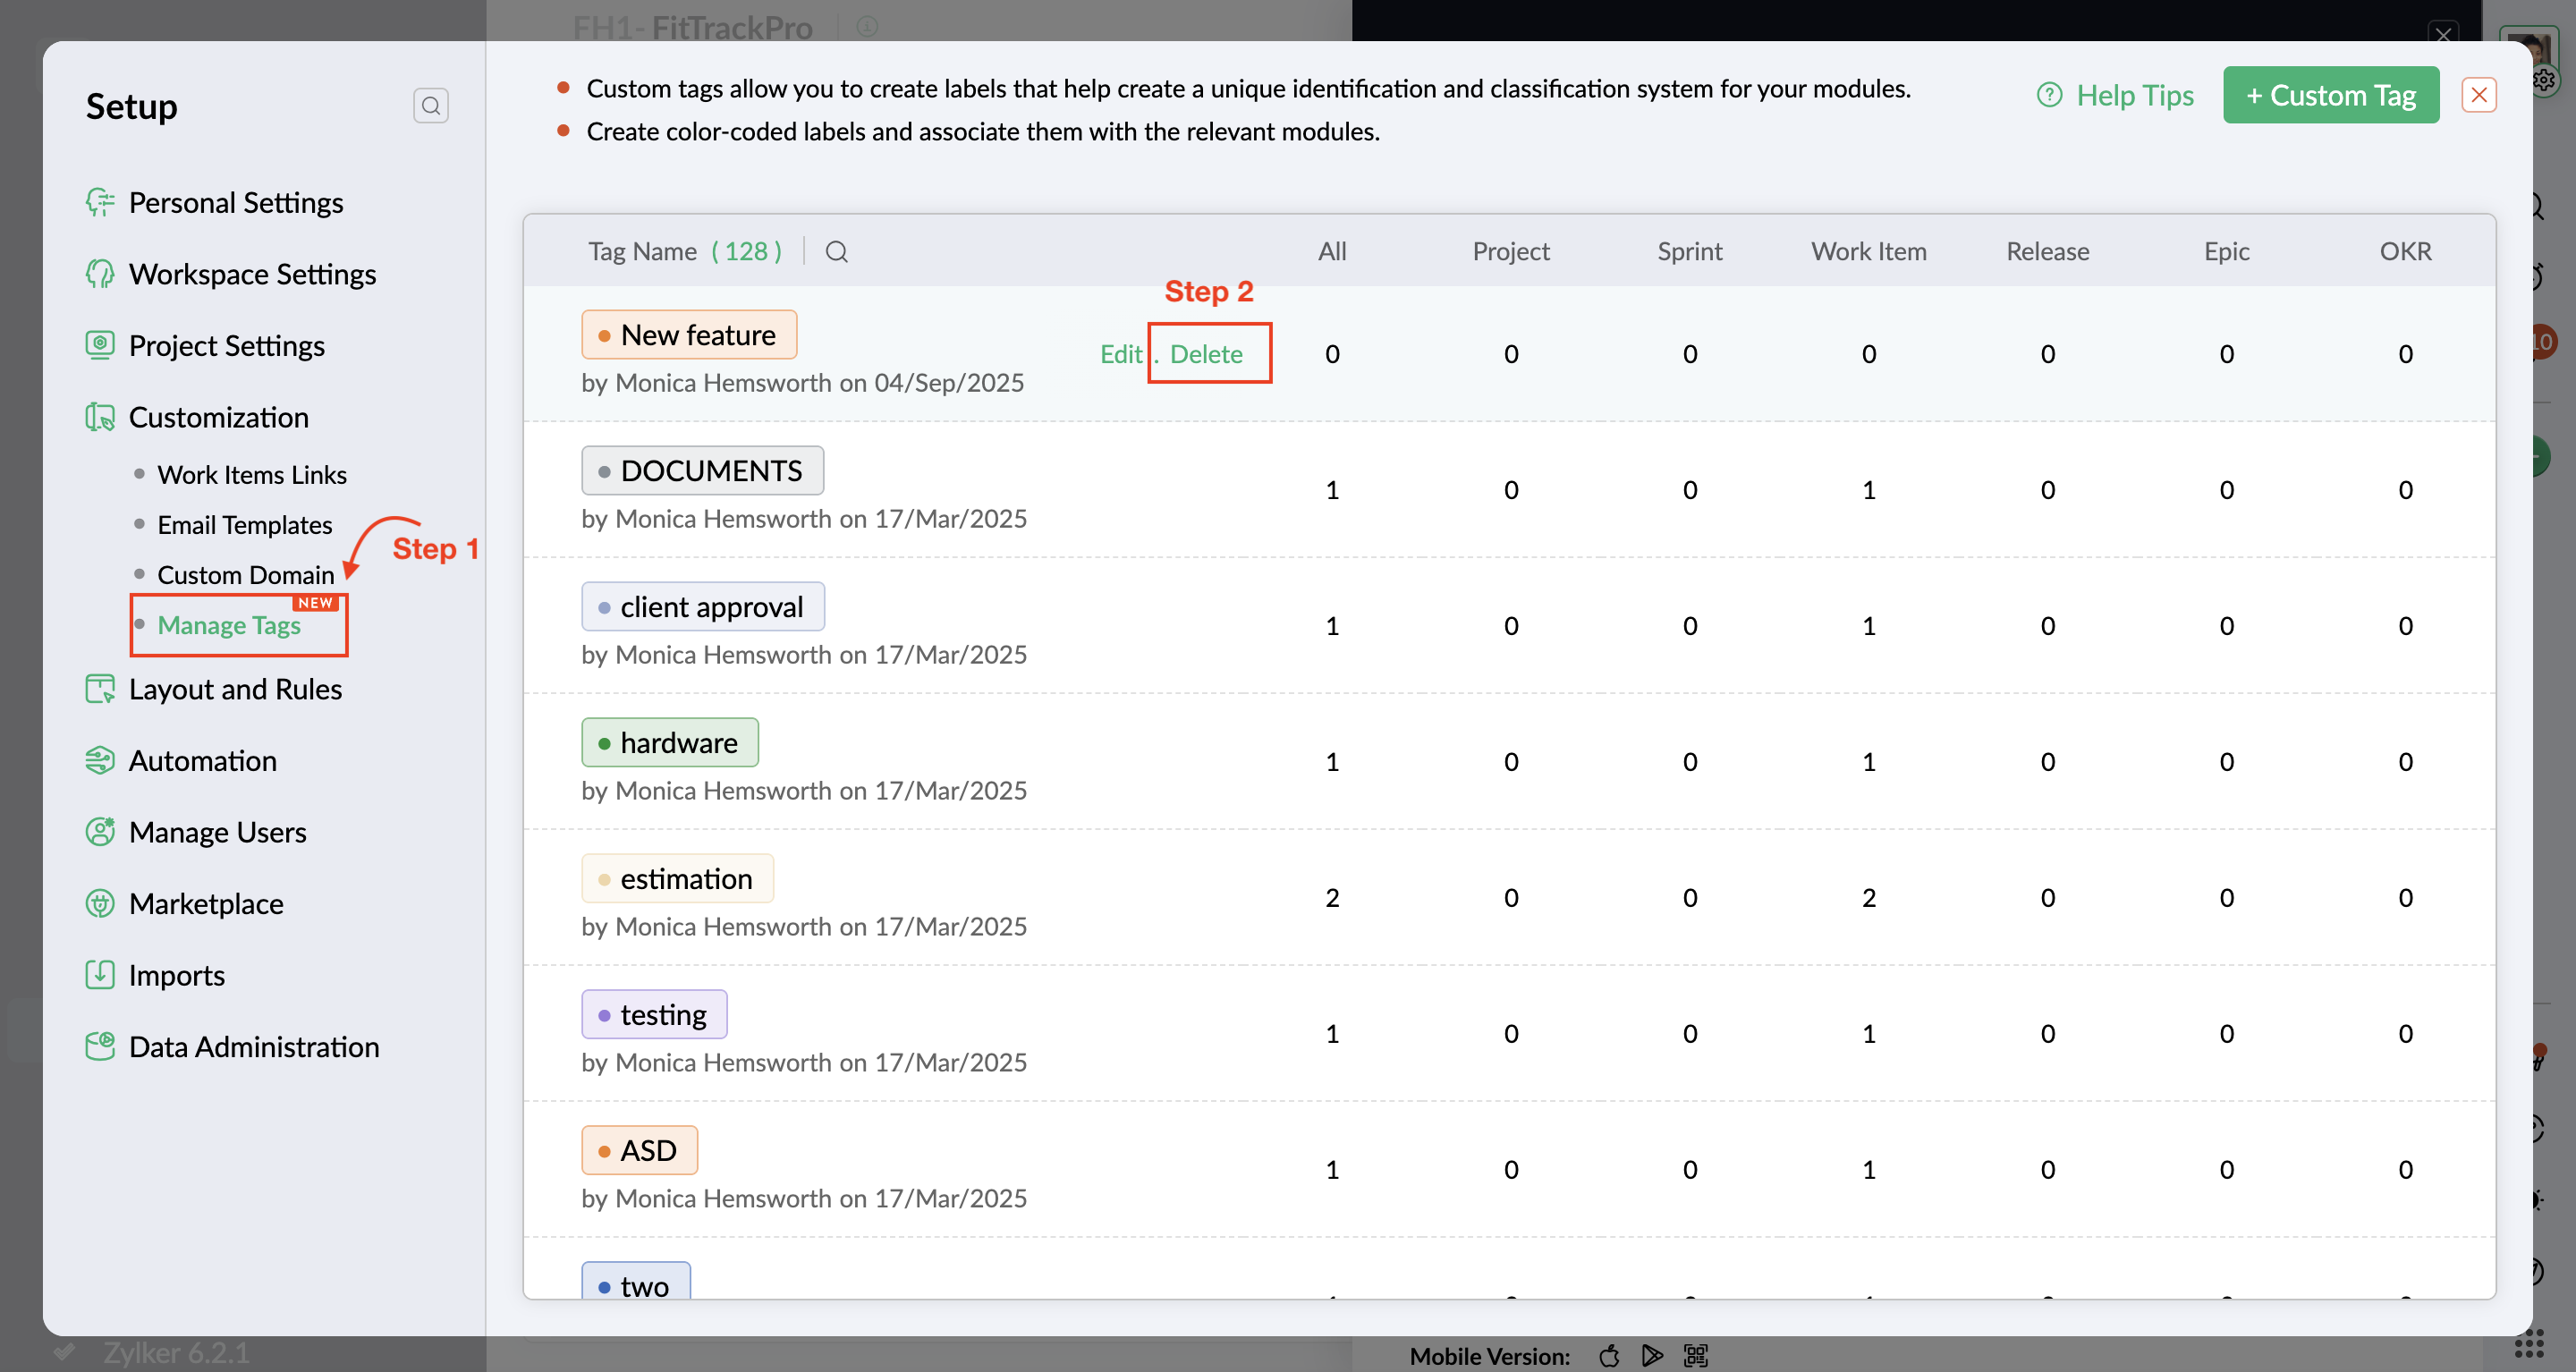2576x1372 pixels.
Task: Expand the Manage Users section
Action: coord(217,832)
